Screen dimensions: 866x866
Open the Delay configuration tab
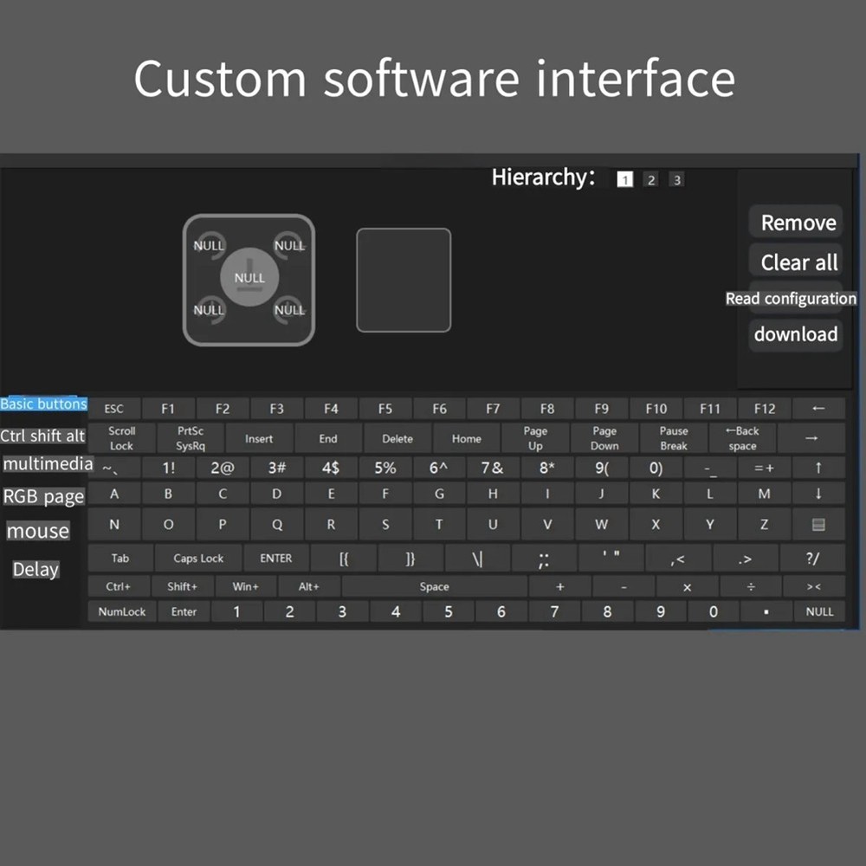coord(36,569)
